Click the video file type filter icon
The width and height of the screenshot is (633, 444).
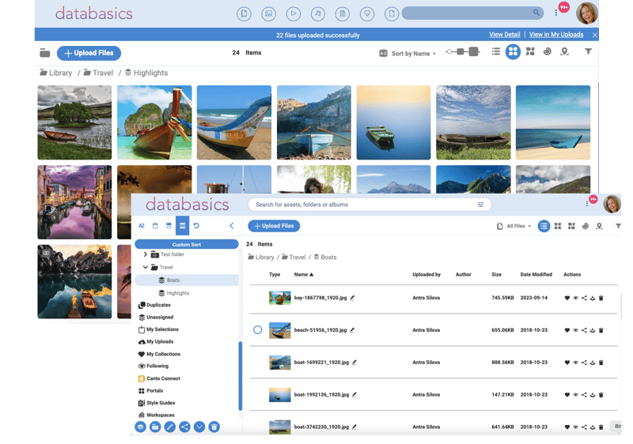point(293,13)
